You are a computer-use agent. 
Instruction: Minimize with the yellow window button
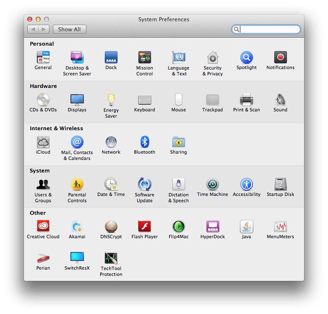click(x=38, y=19)
